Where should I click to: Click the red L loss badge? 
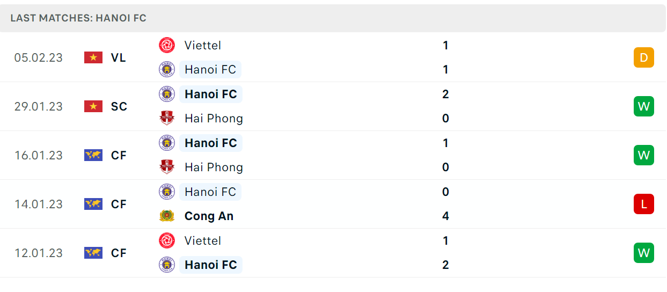(644, 204)
